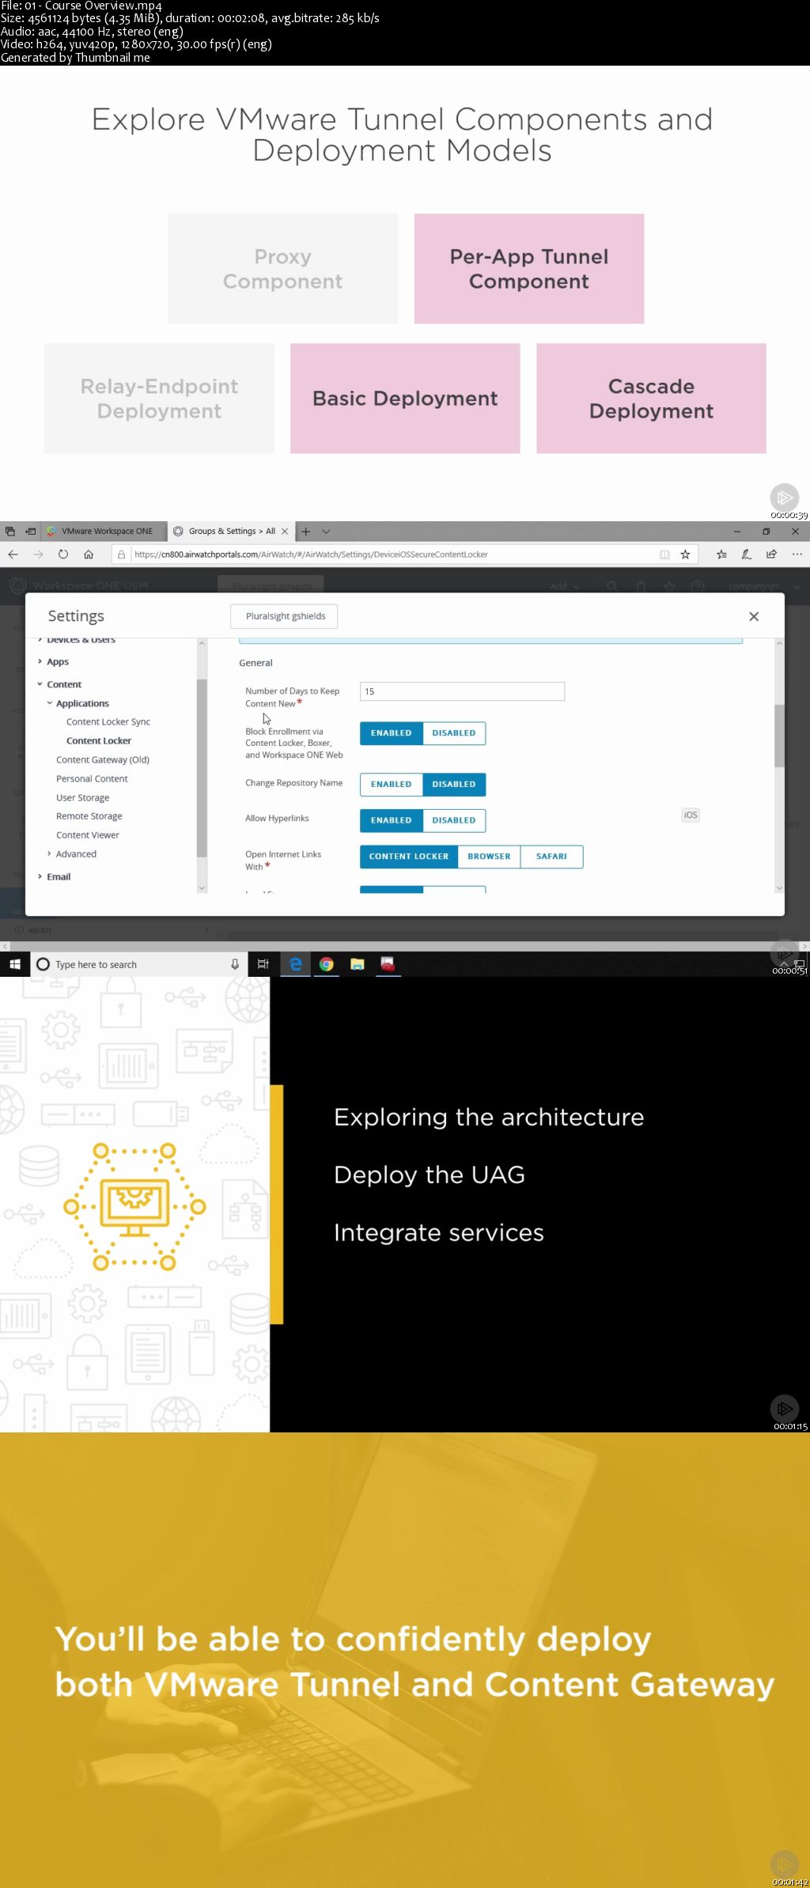Open the tab list dropdown chevron
Screen dimensions: 810x1888
[326, 532]
